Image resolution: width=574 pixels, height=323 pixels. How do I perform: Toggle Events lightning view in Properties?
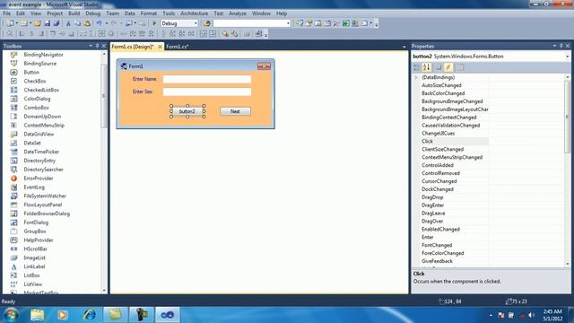point(448,67)
